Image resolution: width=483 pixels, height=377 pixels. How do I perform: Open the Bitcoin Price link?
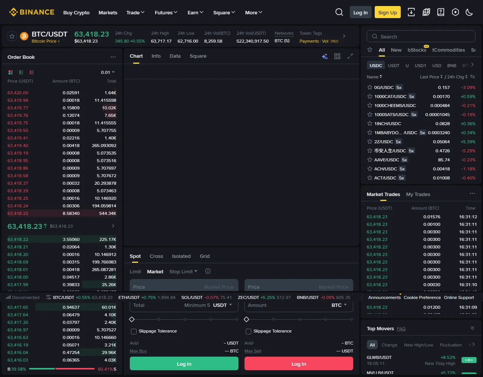point(45,41)
